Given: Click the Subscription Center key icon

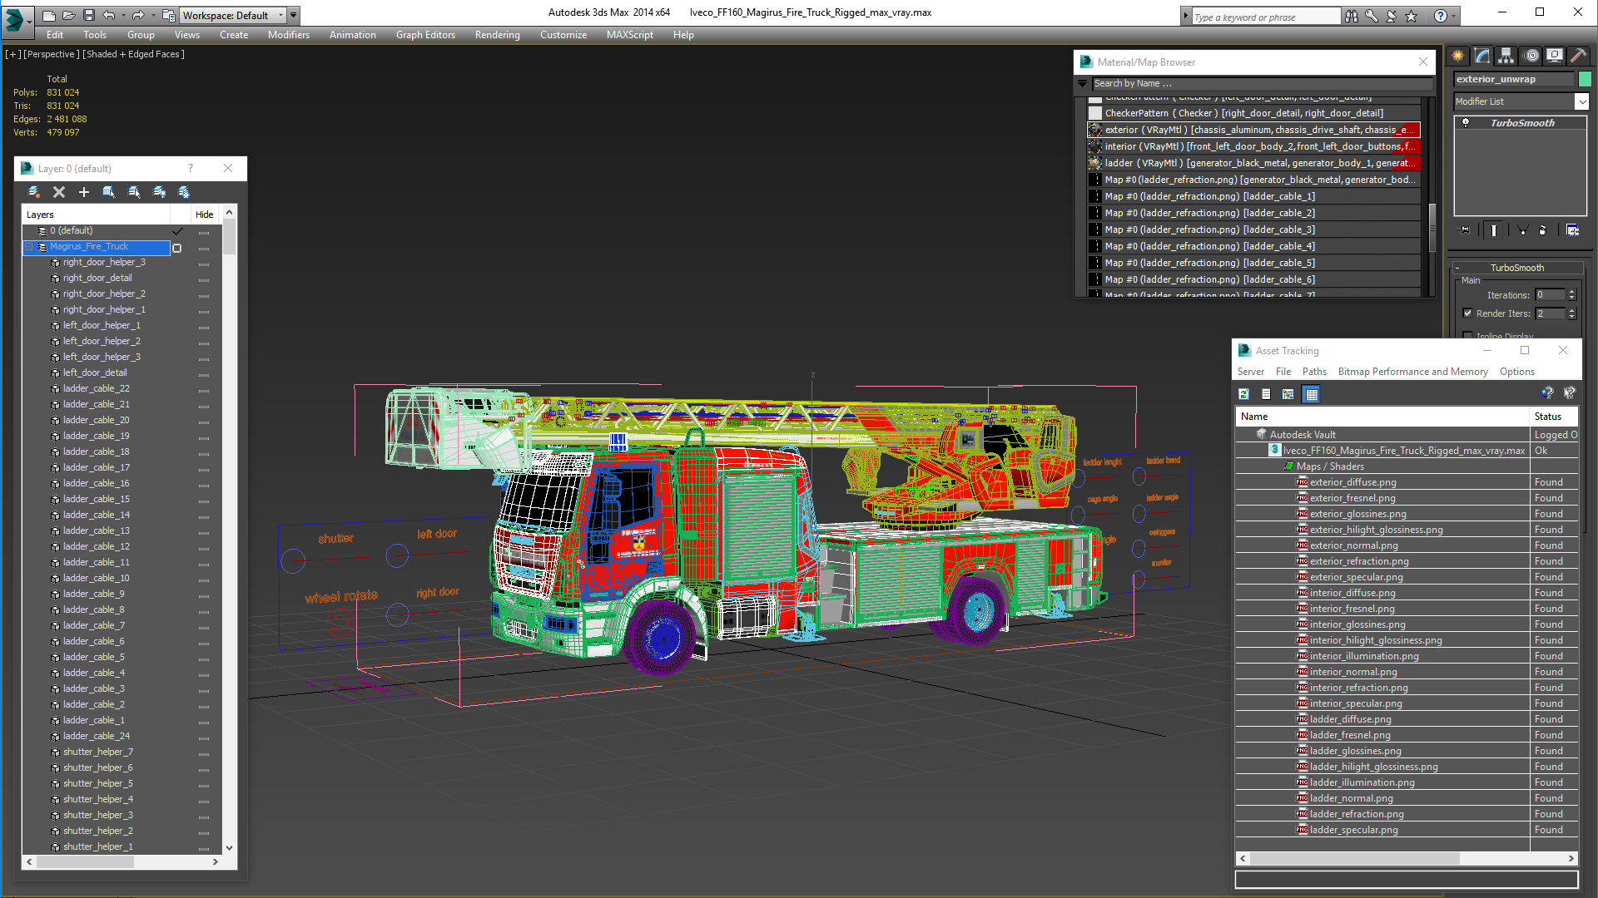Looking at the screenshot, I should point(1371,16).
